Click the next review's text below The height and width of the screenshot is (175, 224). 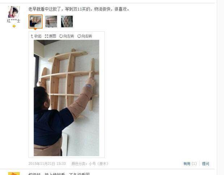coord(59,174)
